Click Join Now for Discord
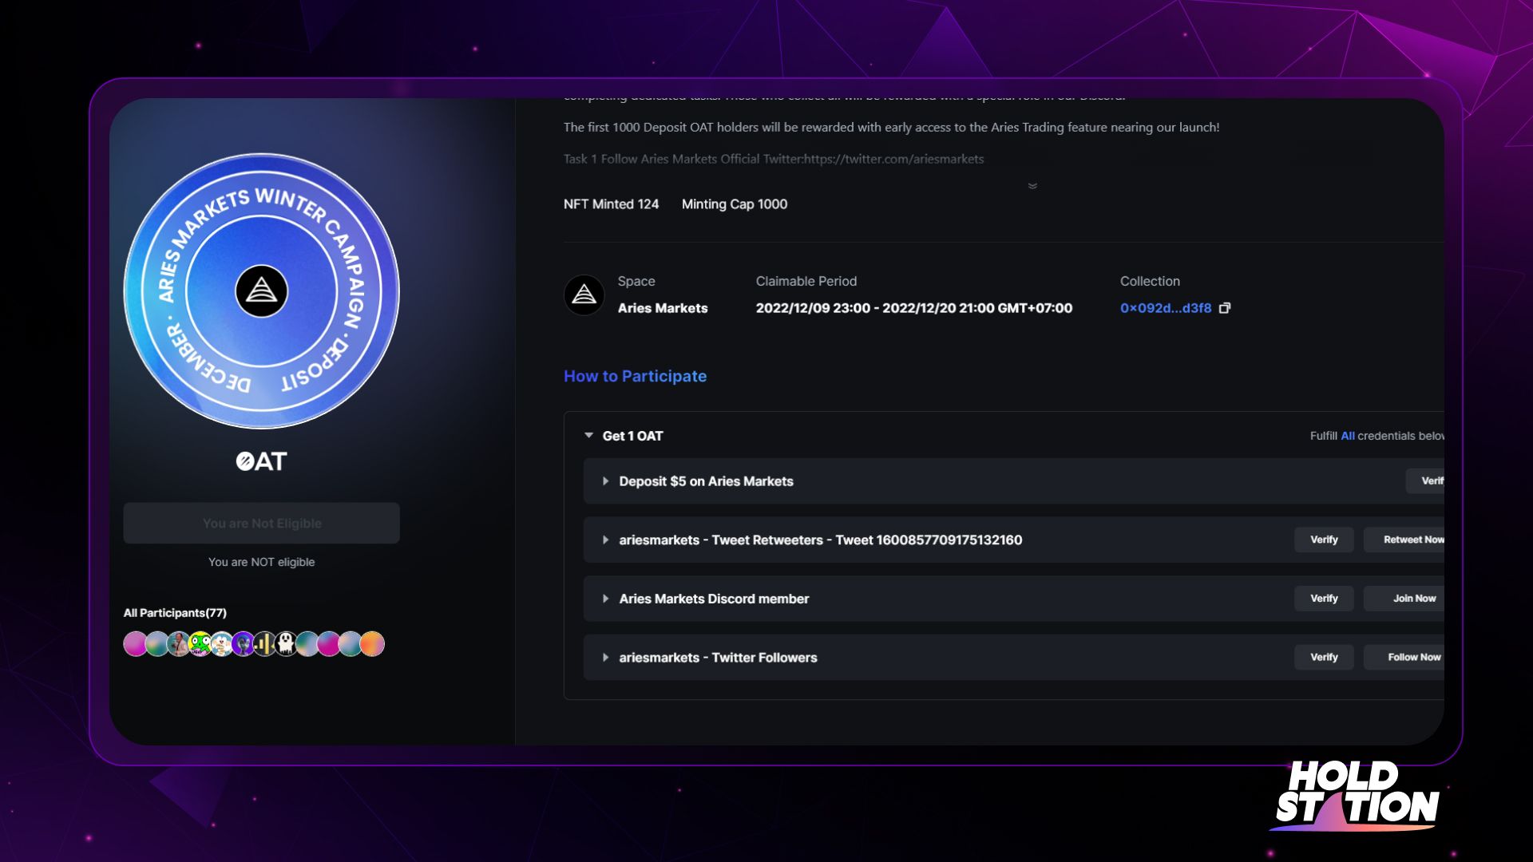1533x862 pixels. pos(1404,599)
